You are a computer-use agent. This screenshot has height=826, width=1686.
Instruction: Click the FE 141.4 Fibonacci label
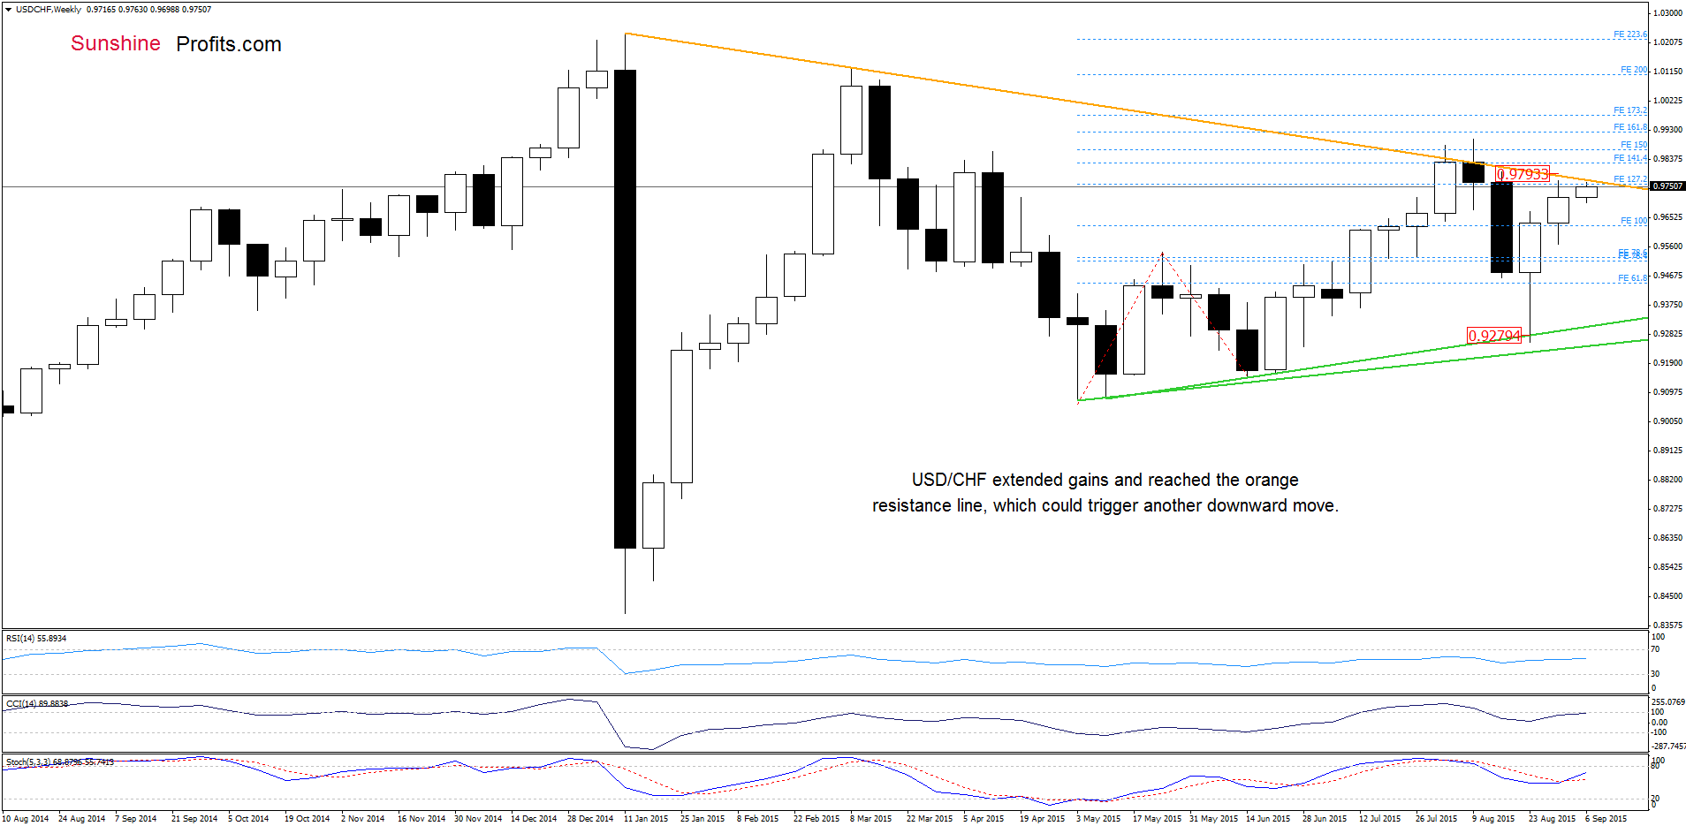point(1630,158)
